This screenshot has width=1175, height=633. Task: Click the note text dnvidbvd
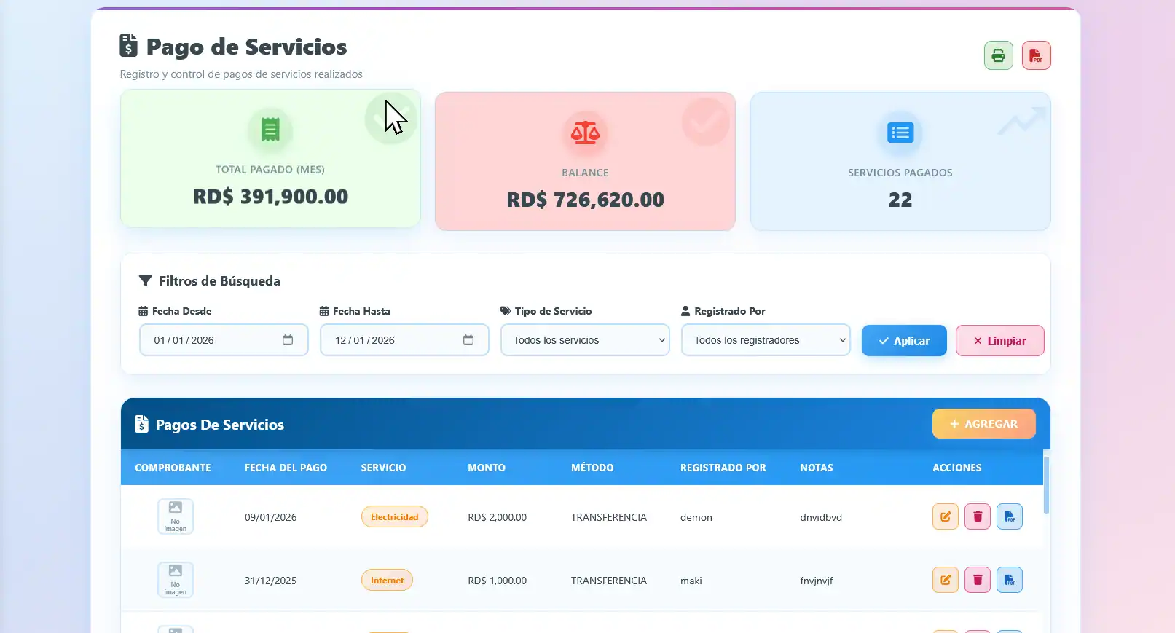(x=821, y=517)
